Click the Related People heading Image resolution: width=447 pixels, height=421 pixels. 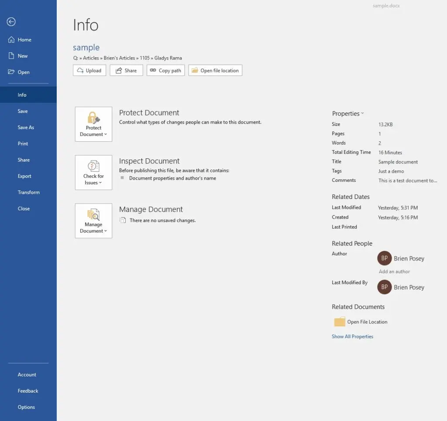[x=352, y=244]
